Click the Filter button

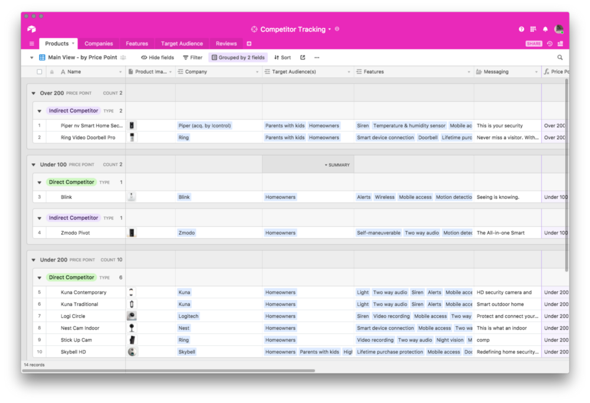[193, 58]
